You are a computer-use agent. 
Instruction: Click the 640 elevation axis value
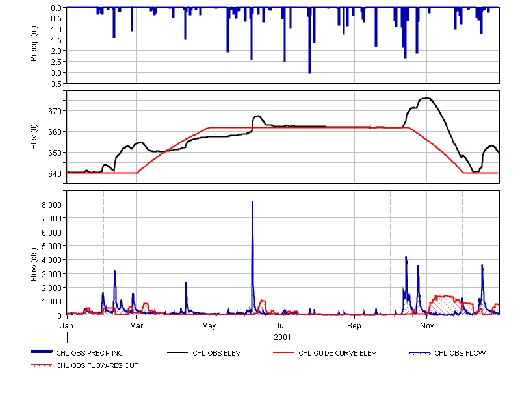click(55, 173)
